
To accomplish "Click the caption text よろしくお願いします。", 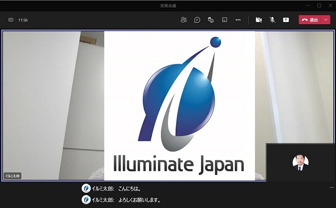I will 139,200.
